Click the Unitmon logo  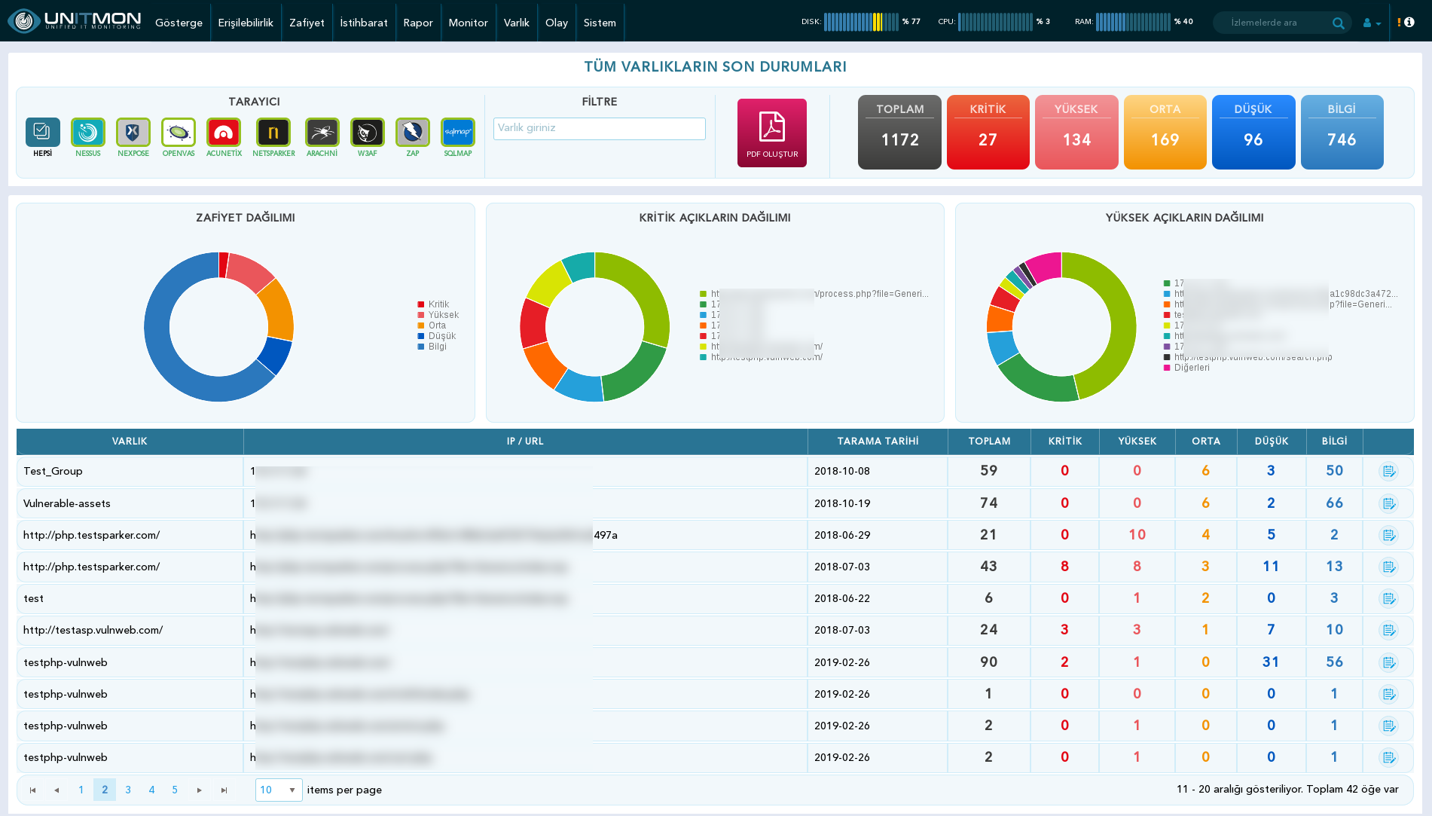click(75, 20)
